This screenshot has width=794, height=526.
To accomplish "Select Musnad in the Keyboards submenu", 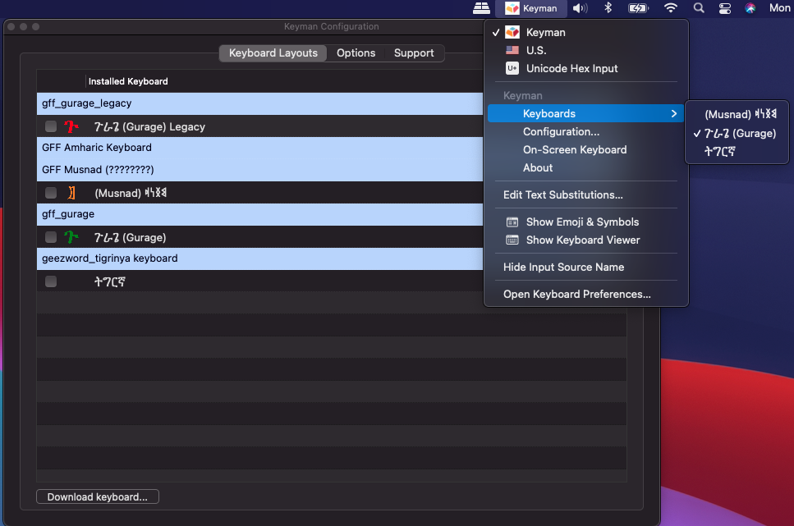I will 737,114.
